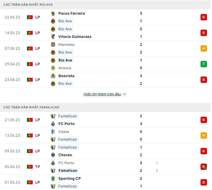Screen dimensions: 212x190
Task: Click green T result badge for Arouca match
Action: [204, 64]
